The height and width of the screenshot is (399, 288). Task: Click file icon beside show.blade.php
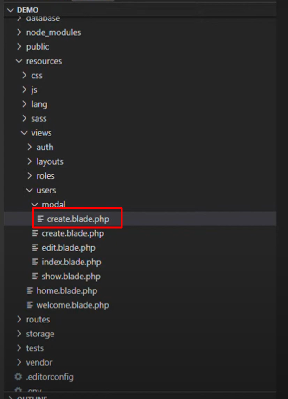pyautogui.click(x=35, y=276)
